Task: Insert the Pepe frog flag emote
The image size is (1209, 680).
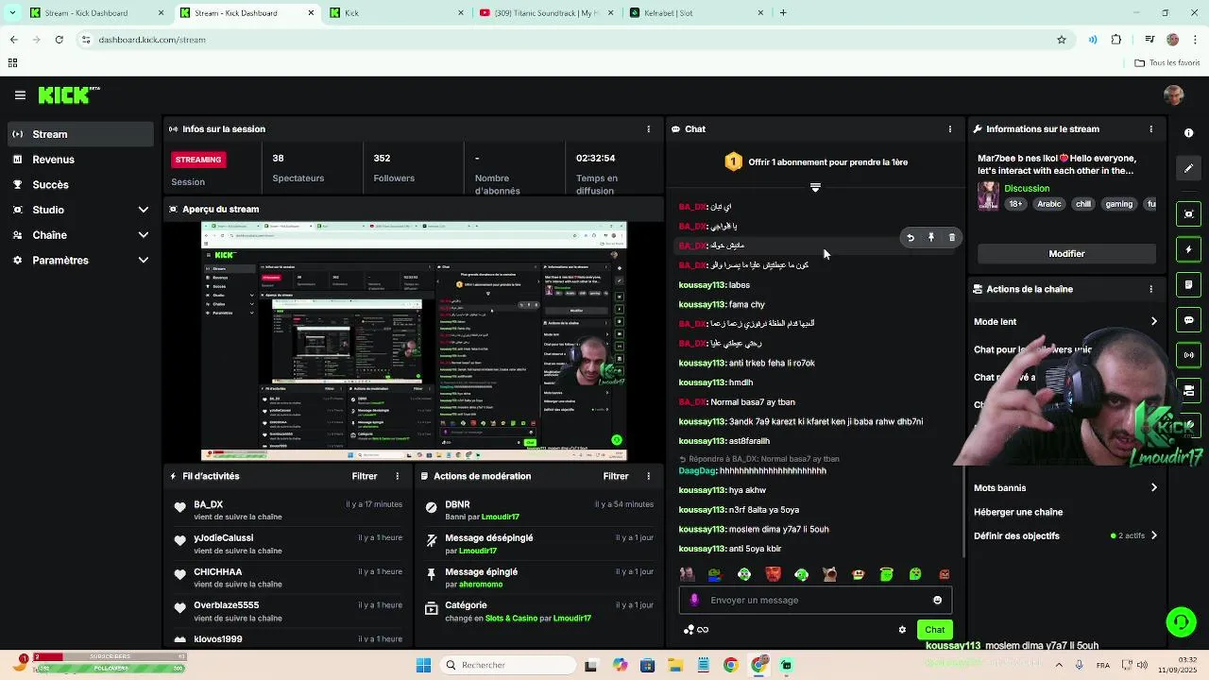Action: [x=715, y=574]
